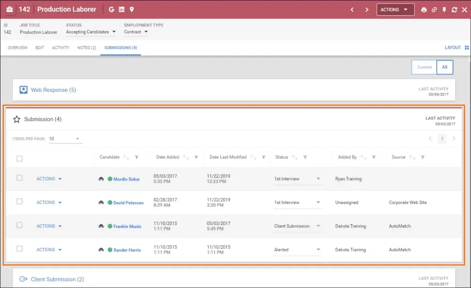Click the Web Response download icon
Viewport: 471px width, 288px height.
(23, 90)
